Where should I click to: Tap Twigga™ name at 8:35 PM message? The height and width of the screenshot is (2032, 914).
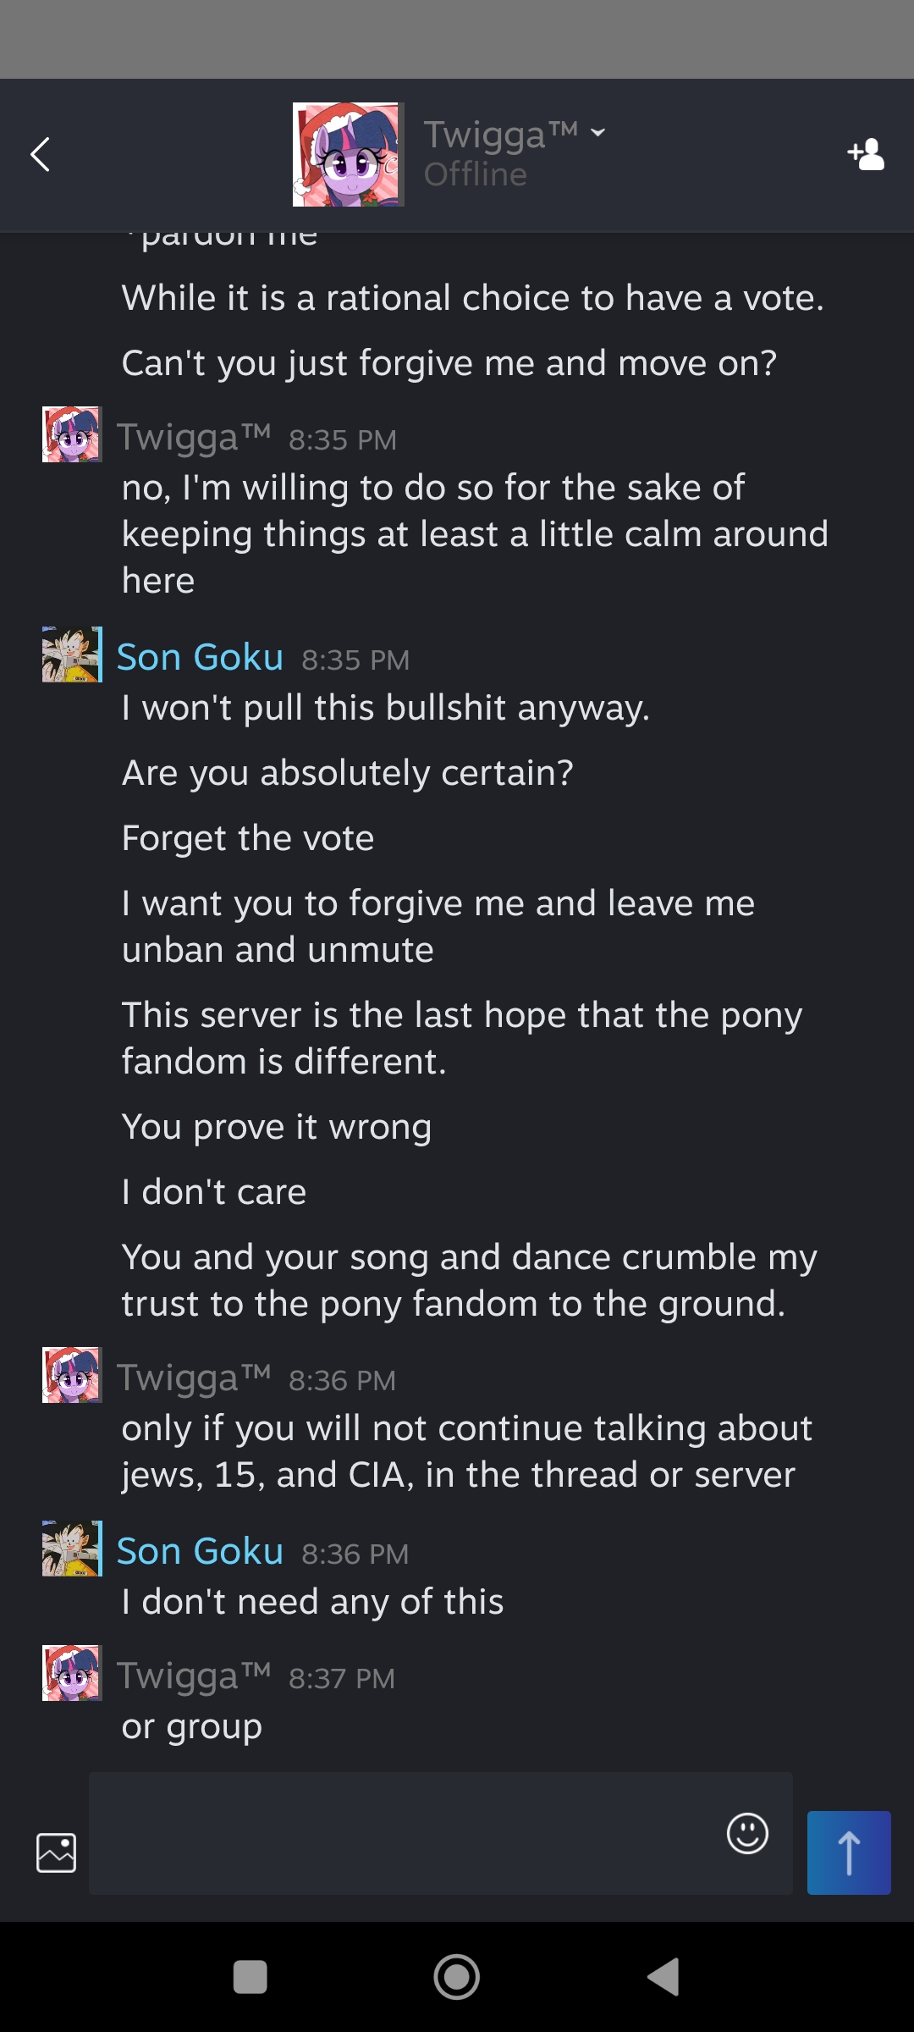pos(194,438)
